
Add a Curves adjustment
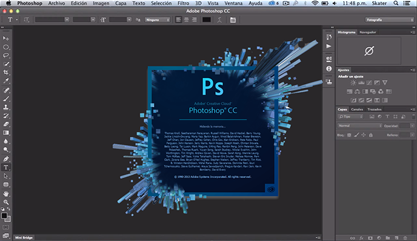(x=369, y=82)
